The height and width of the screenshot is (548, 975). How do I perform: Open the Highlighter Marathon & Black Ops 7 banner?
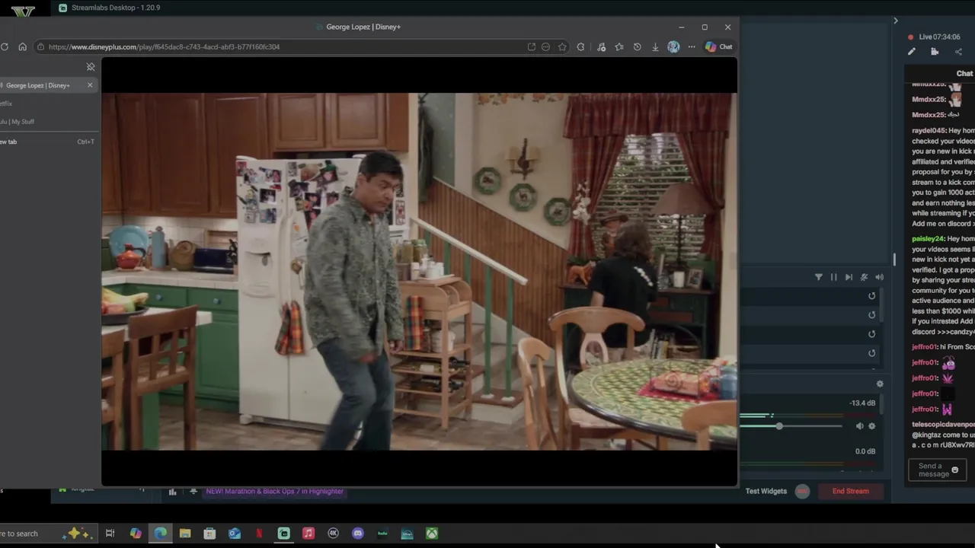coord(274,491)
